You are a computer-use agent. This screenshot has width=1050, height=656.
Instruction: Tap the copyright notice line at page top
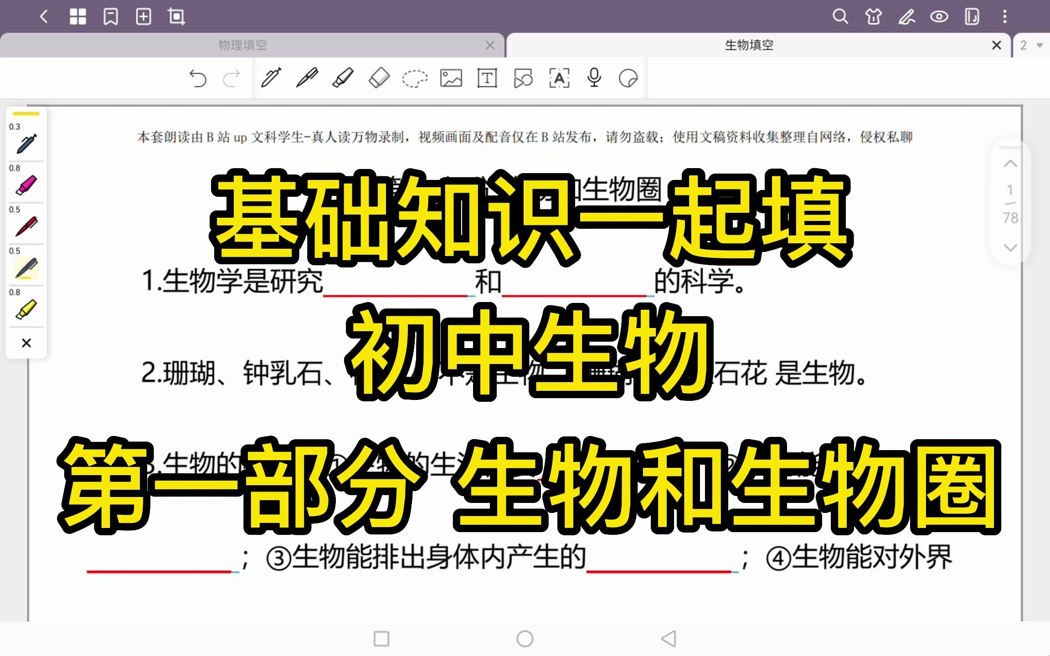(x=525, y=137)
